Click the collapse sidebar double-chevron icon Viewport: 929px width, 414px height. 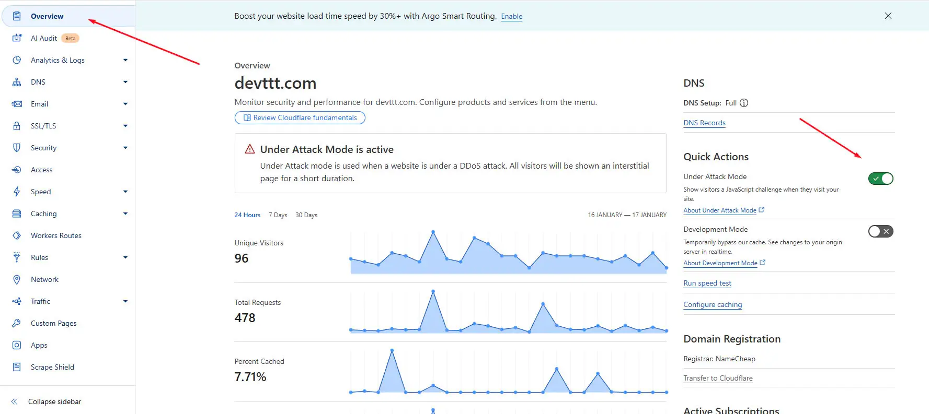14,401
